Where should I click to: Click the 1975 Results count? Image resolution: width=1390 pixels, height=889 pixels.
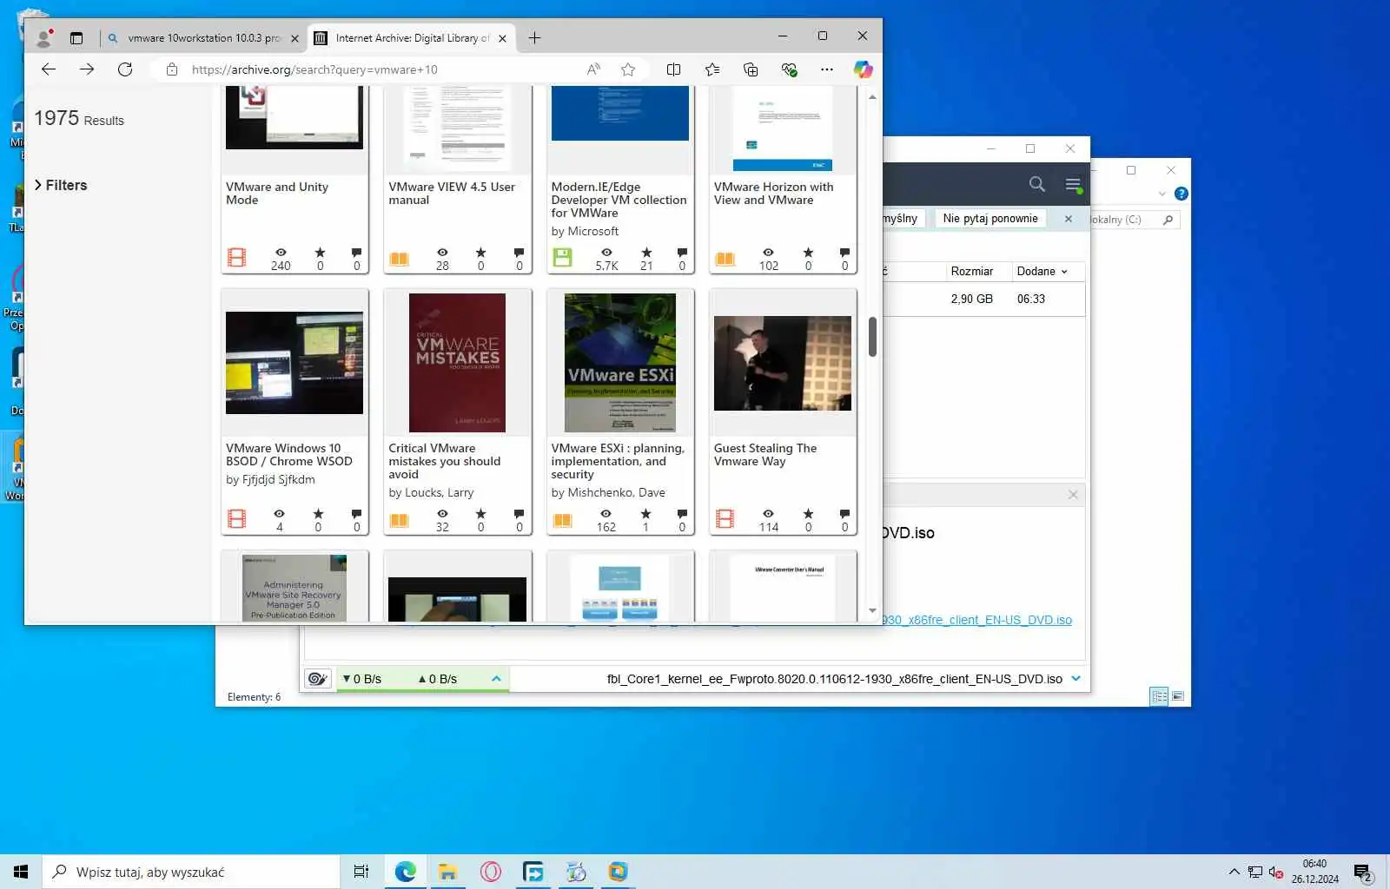79,118
